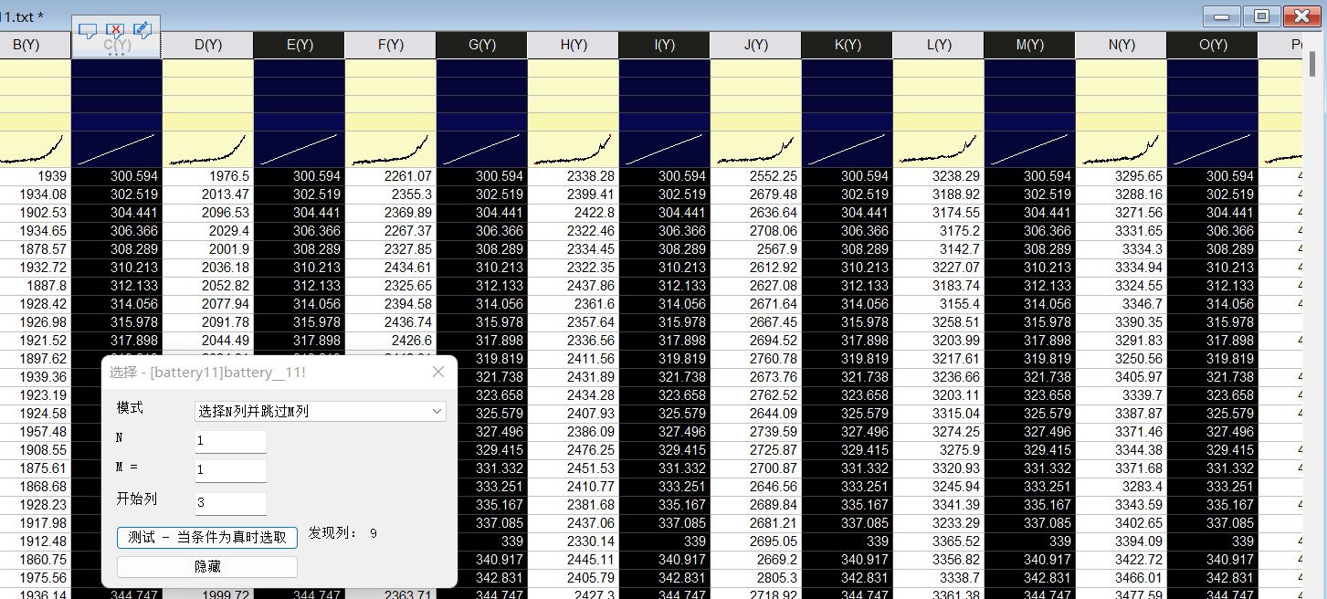
Task: Click the N value input field
Action: point(230,442)
